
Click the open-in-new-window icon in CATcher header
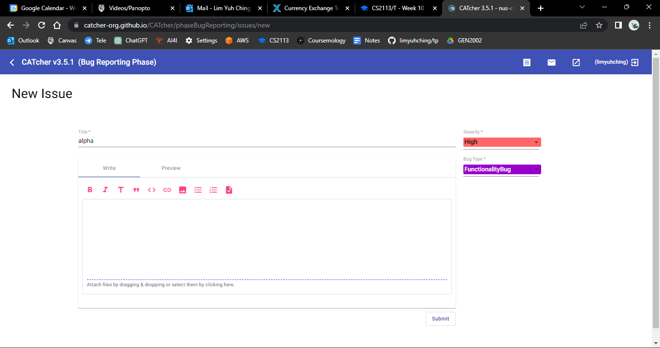coord(576,62)
